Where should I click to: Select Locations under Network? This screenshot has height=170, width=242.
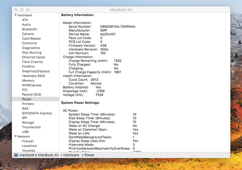point(29,146)
